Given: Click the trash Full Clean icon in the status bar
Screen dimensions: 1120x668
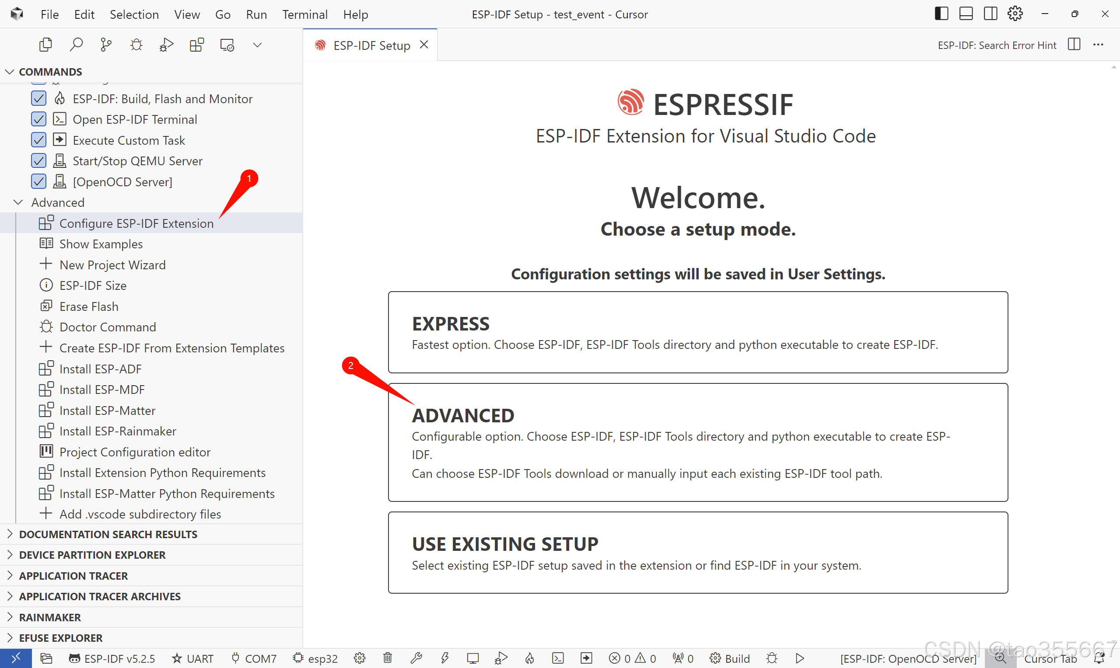Looking at the screenshot, I should coord(387,658).
